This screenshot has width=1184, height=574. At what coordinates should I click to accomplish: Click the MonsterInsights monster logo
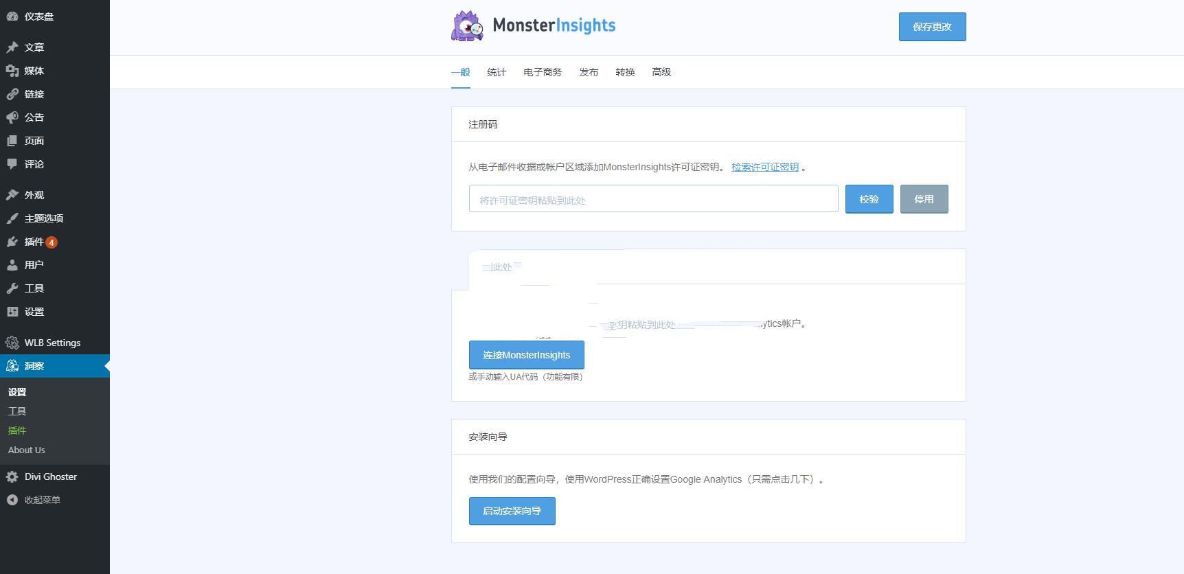tap(467, 26)
